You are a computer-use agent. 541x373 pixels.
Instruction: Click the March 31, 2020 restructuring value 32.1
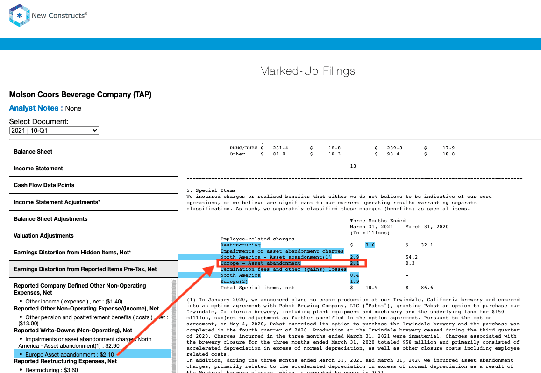[427, 245]
